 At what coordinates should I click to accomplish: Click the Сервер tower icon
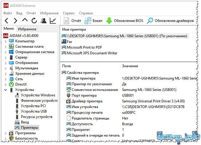(x=11, y=57)
